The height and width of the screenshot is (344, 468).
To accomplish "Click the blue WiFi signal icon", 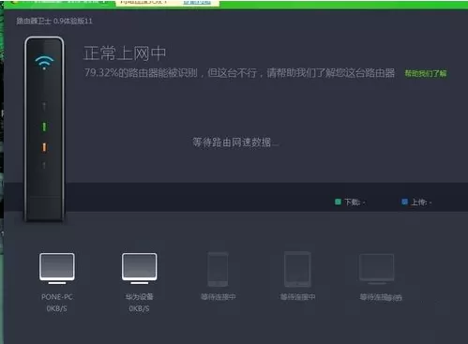I will tap(44, 63).
